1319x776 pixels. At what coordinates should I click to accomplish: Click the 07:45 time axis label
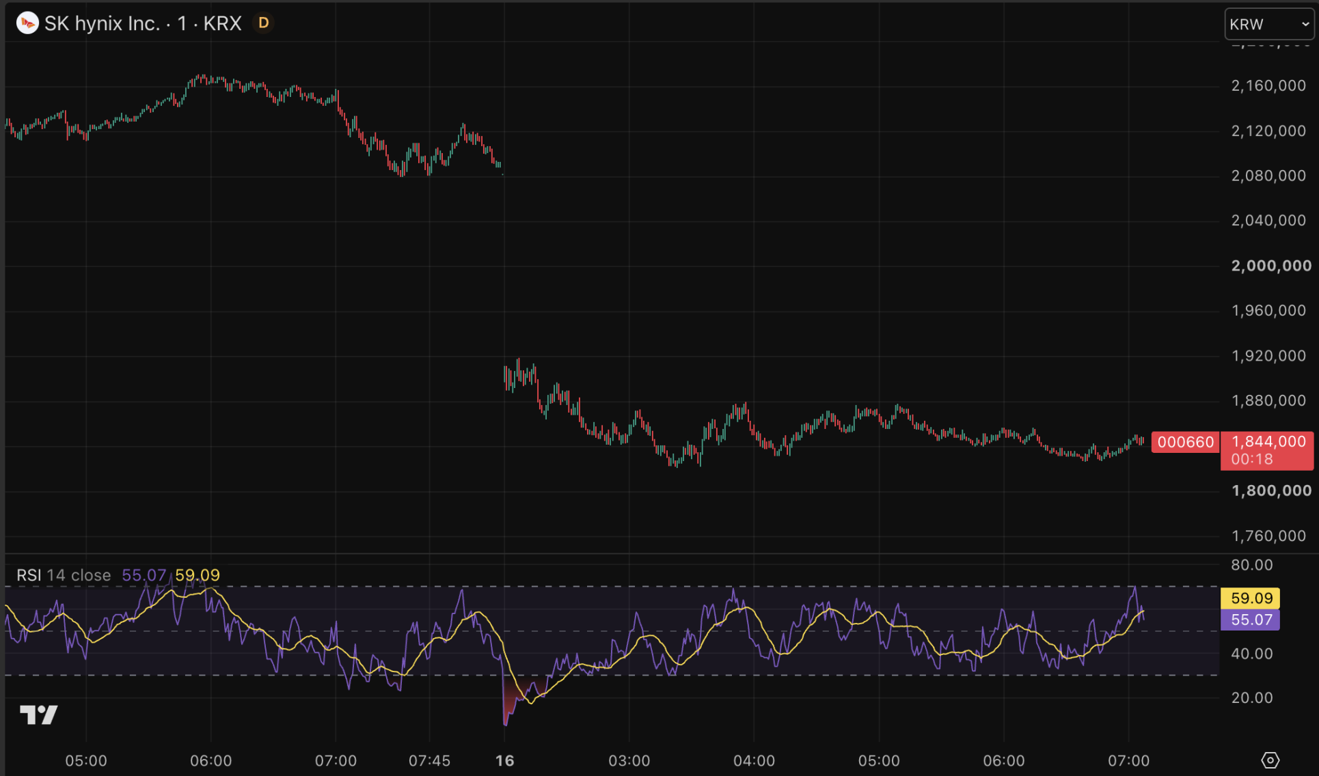tap(429, 760)
